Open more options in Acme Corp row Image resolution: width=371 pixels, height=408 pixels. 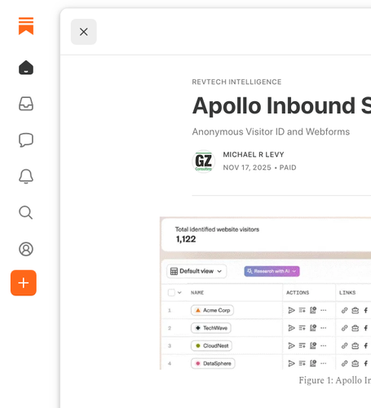pos(324,310)
